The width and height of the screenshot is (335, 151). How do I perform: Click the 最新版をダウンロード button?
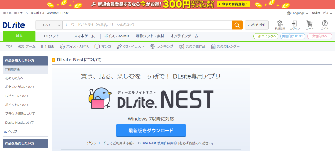coord(151,130)
